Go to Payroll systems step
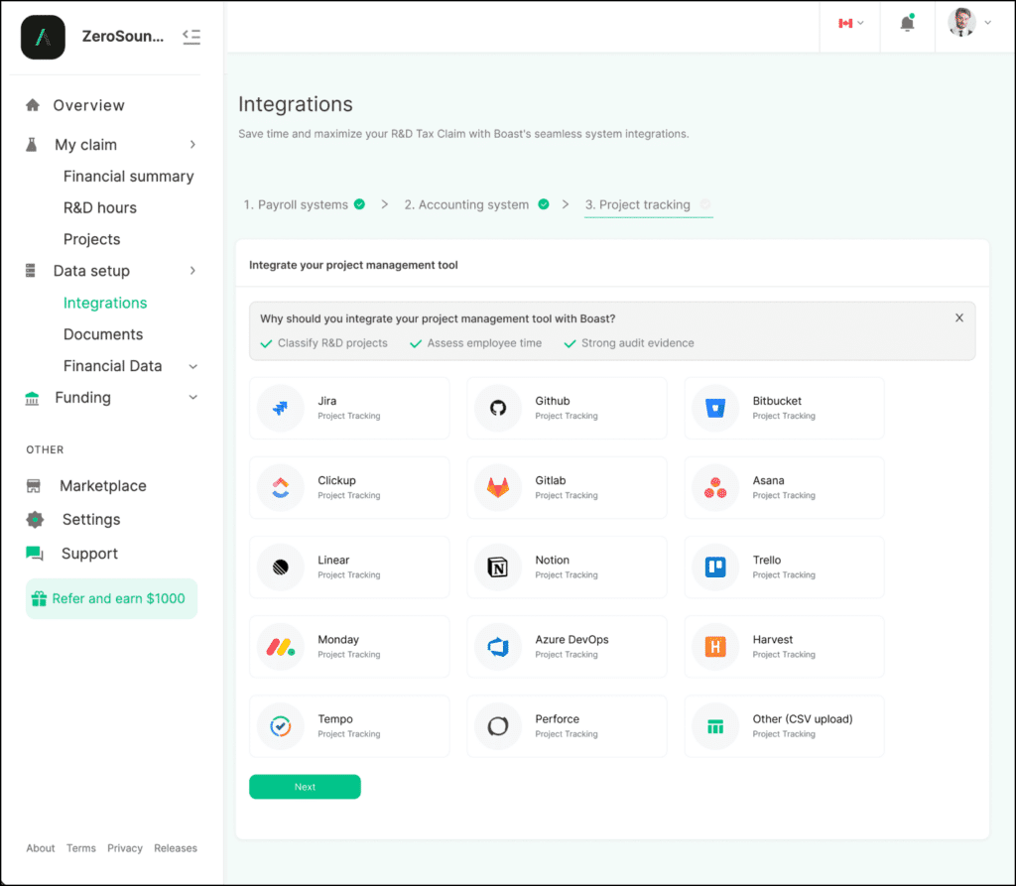 point(296,204)
